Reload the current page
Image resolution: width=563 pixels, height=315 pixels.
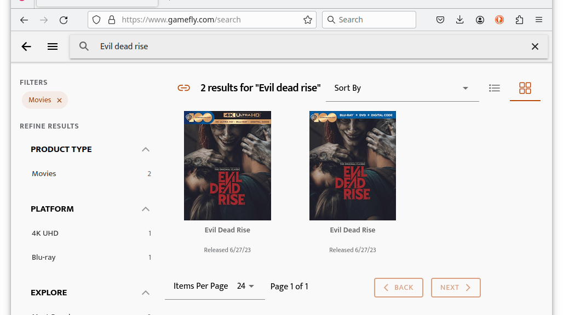click(64, 20)
